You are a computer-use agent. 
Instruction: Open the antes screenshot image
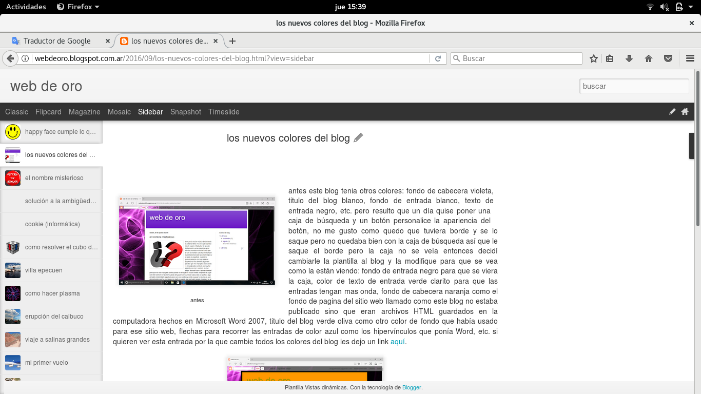tap(197, 240)
